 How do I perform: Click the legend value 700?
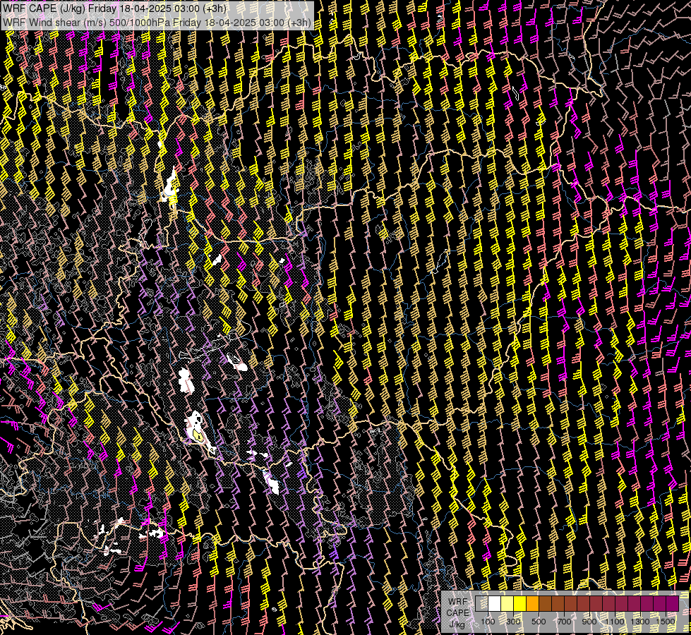[564, 622]
